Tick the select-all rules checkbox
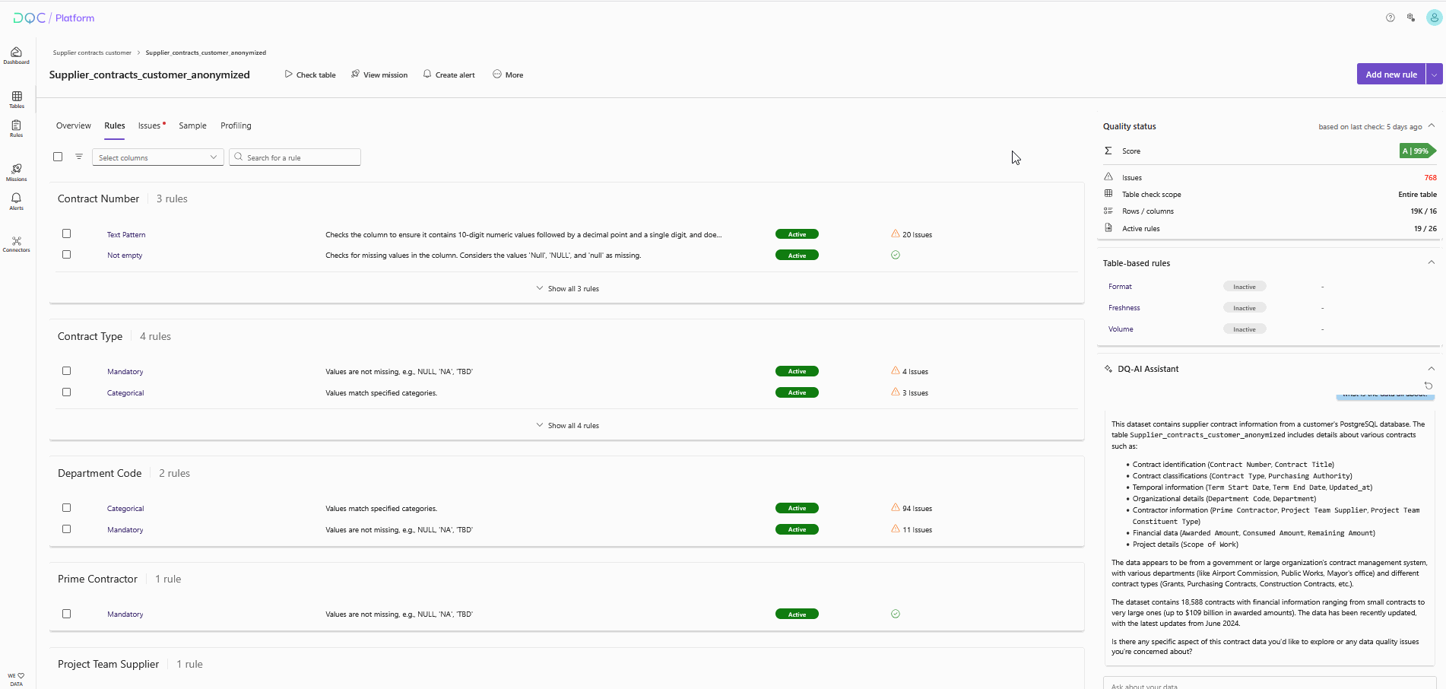This screenshot has height=689, width=1446. pos(58,157)
